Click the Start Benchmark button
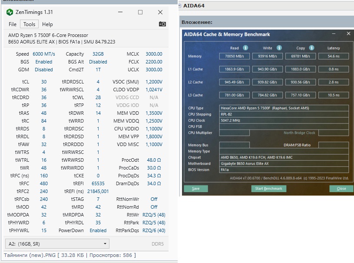Screen dimensions: 354x263 [269, 189]
